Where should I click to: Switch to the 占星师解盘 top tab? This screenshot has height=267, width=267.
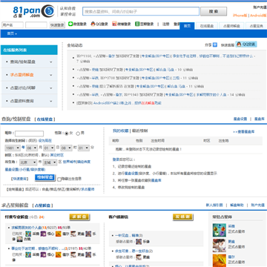coord(231,26)
